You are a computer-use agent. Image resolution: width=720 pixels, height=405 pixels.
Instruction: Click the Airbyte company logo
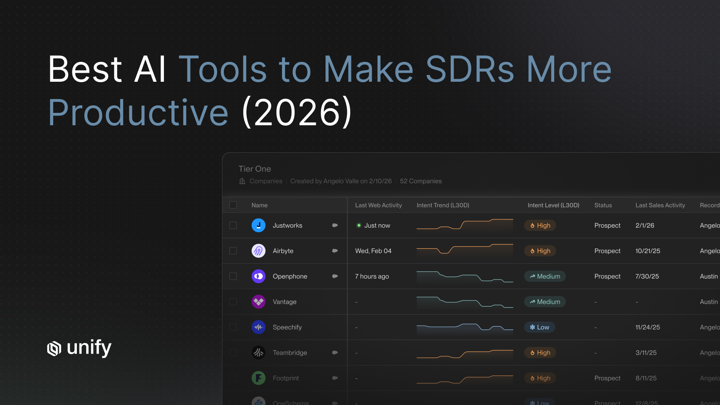tap(258, 251)
